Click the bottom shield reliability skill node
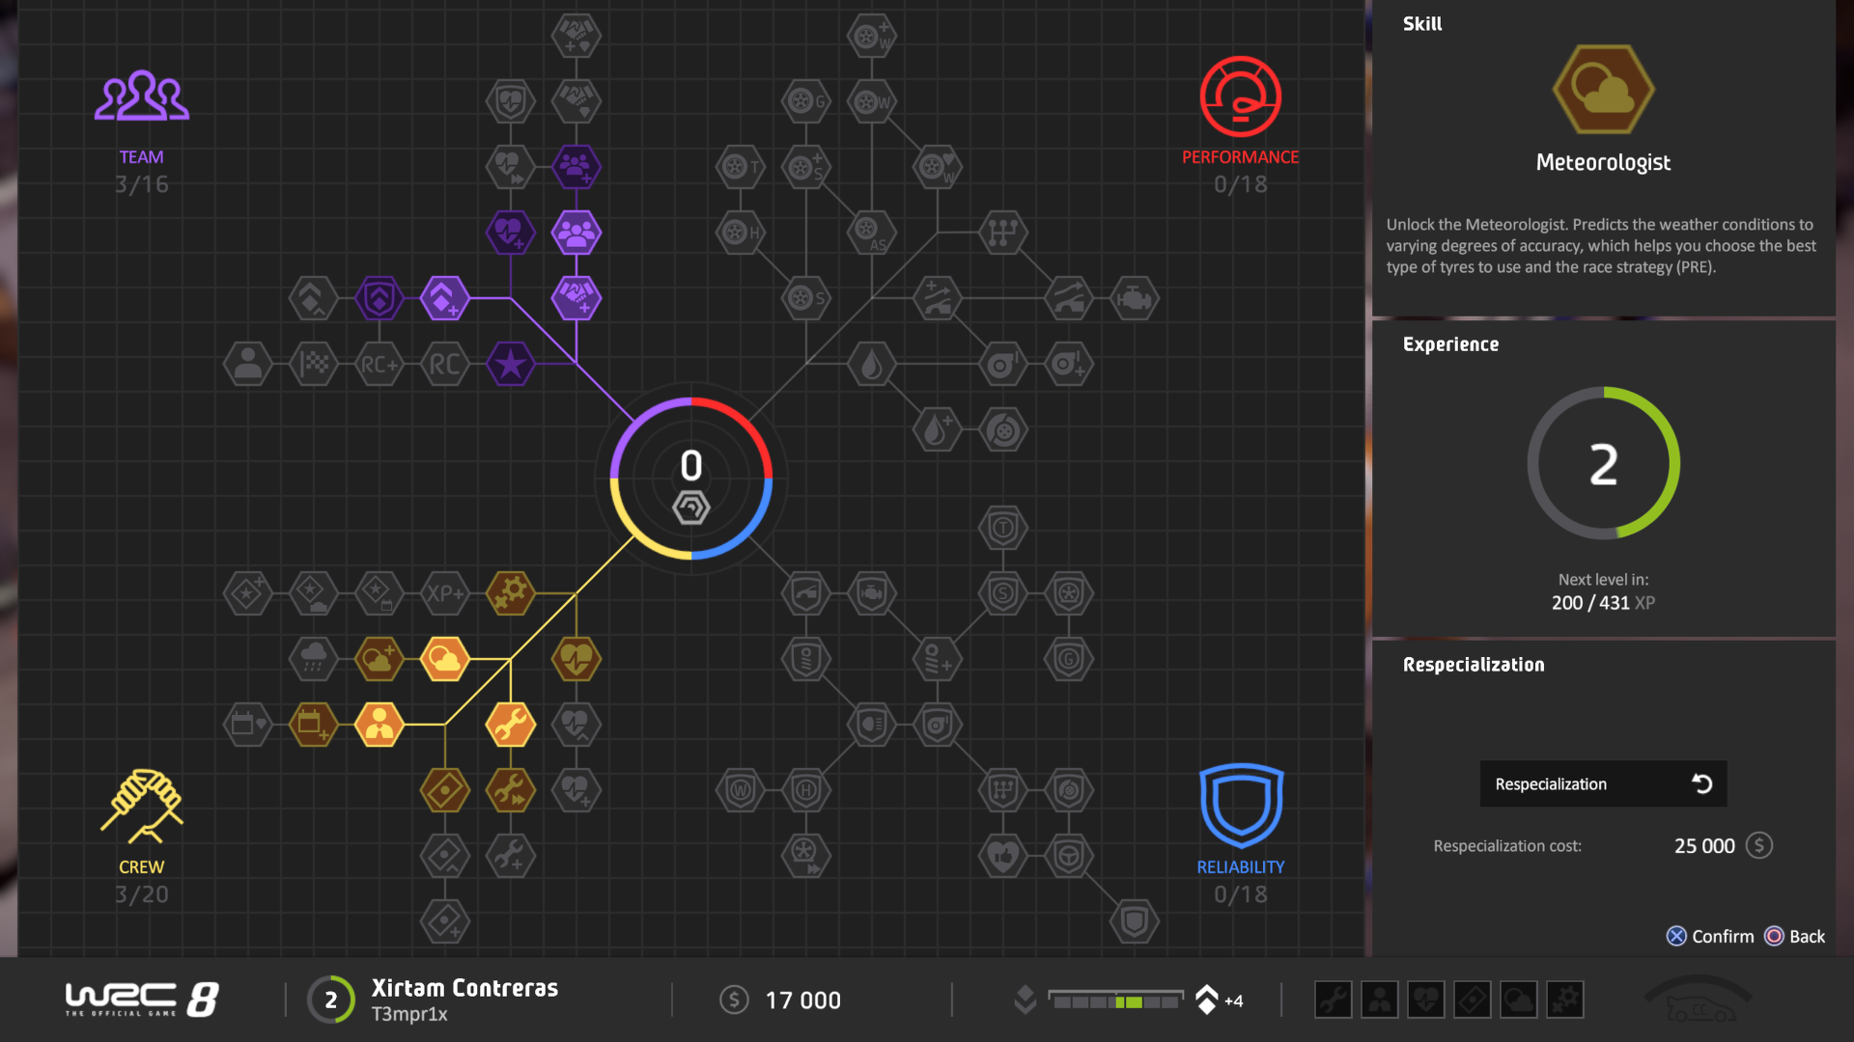Image resolution: width=1854 pixels, height=1042 pixels. [1135, 921]
